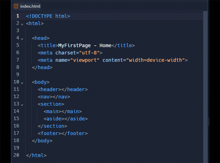220x163 pixels.
Task: Click line number 16 in the gutter
Action: (16, 126)
